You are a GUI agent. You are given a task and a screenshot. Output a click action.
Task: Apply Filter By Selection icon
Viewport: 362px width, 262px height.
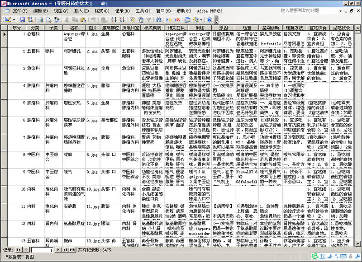132,20
